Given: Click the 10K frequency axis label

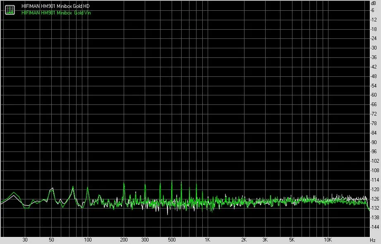Looking at the screenshot, I should point(328,240).
